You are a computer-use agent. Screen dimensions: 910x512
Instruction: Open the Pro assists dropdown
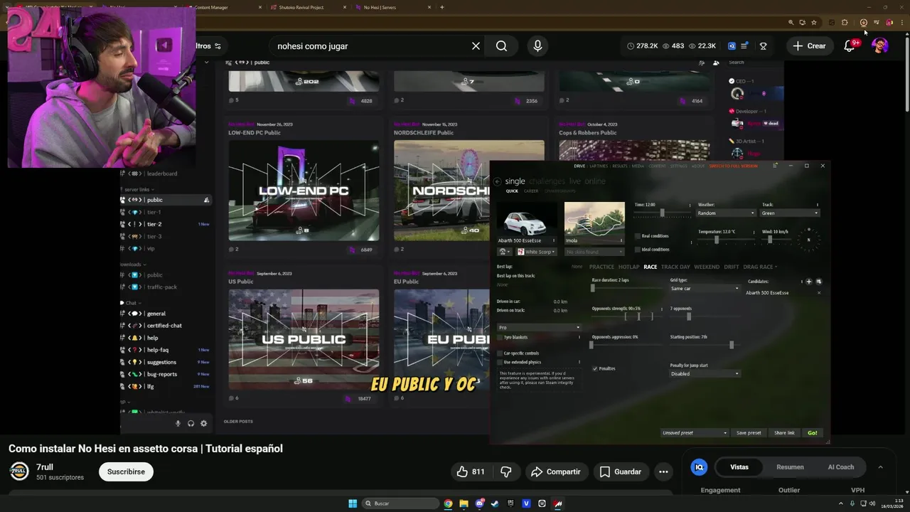click(x=539, y=328)
